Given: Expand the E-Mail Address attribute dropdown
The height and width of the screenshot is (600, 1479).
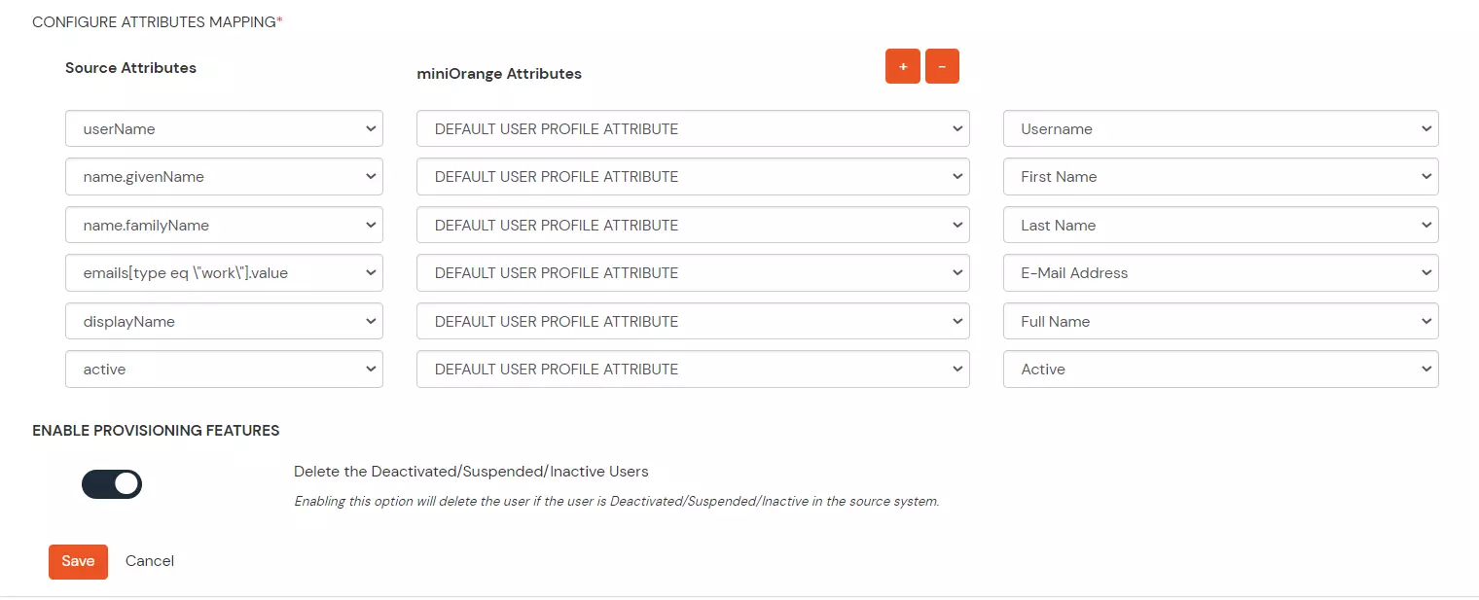Looking at the screenshot, I should point(1220,272).
